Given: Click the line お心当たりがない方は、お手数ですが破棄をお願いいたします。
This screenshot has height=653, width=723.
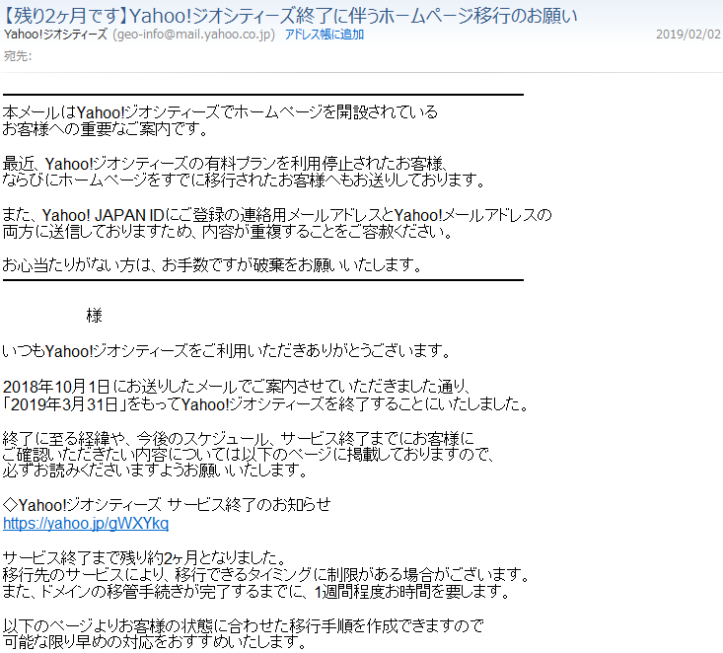Looking at the screenshot, I should (213, 265).
